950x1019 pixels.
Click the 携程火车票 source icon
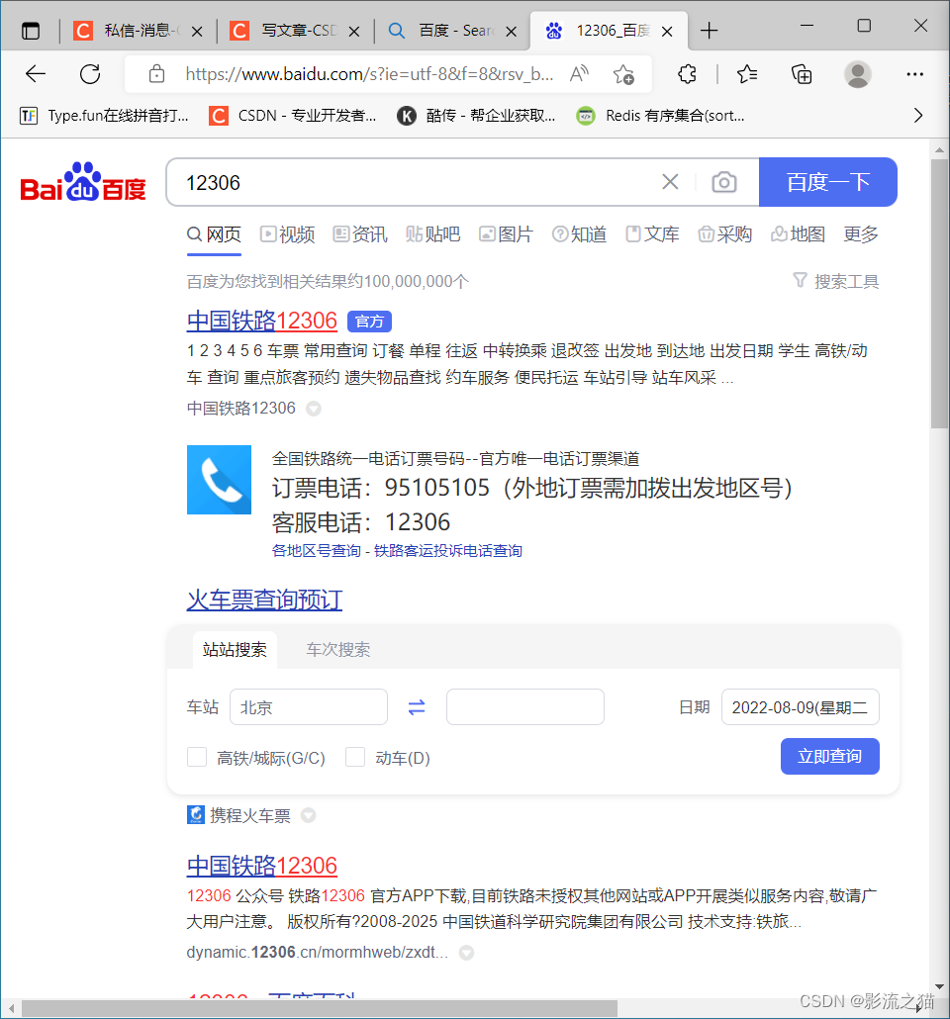click(196, 814)
